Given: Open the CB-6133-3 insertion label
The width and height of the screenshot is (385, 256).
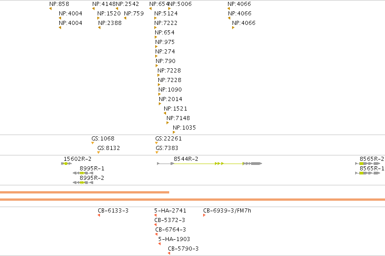Looking at the screenshot, I should (113, 211).
